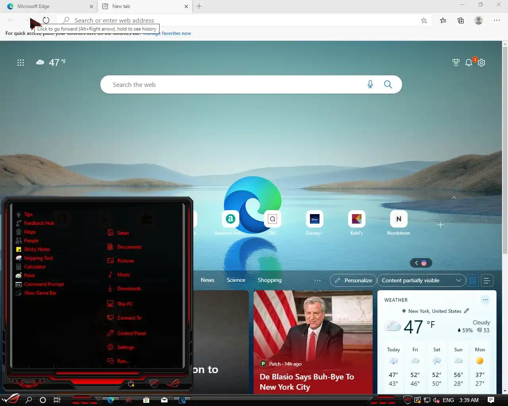Switch to the Microsoft Edge tab
The image size is (508, 406).
coord(50,6)
